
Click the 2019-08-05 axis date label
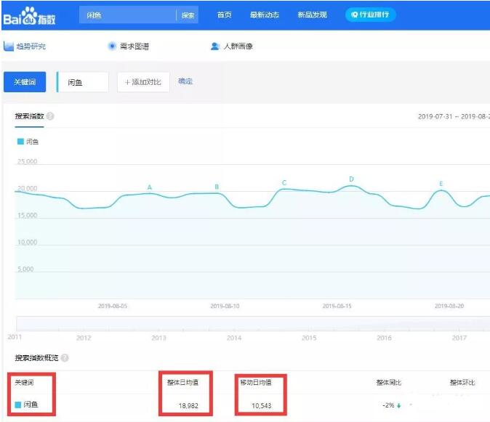(x=113, y=306)
